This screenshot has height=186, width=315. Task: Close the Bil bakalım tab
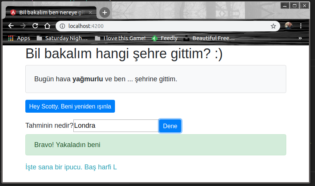click(91, 12)
